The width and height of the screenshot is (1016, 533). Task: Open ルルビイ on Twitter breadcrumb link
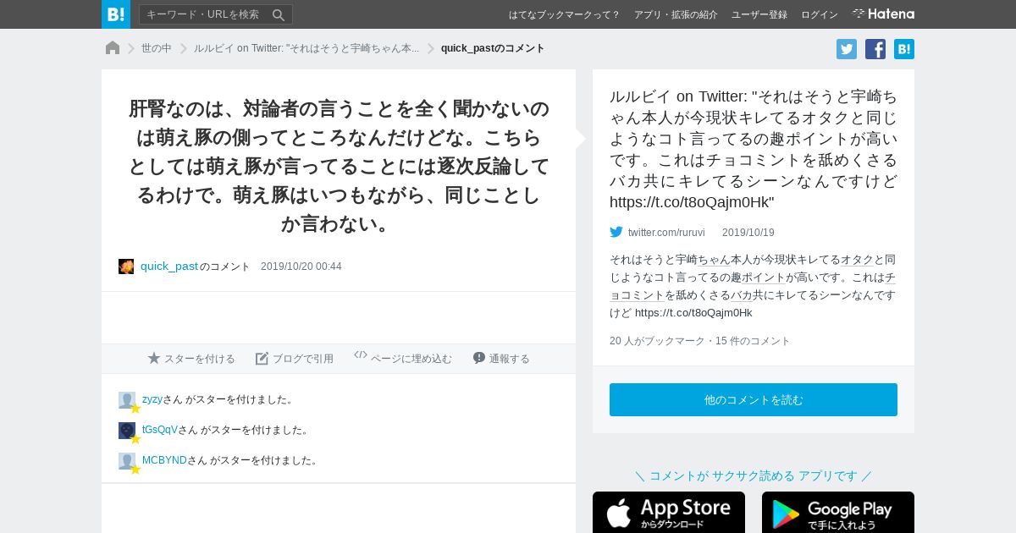(x=306, y=48)
